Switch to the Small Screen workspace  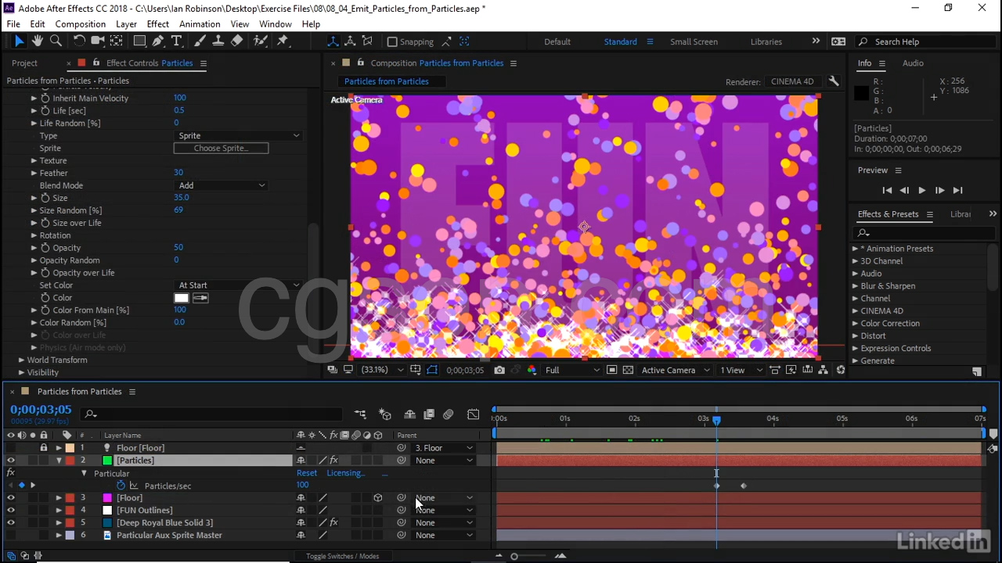694,41
